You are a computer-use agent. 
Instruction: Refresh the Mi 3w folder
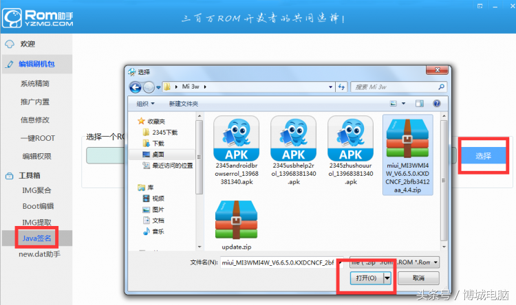coord(341,87)
